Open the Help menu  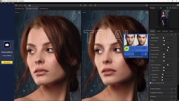[x=13, y=3]
